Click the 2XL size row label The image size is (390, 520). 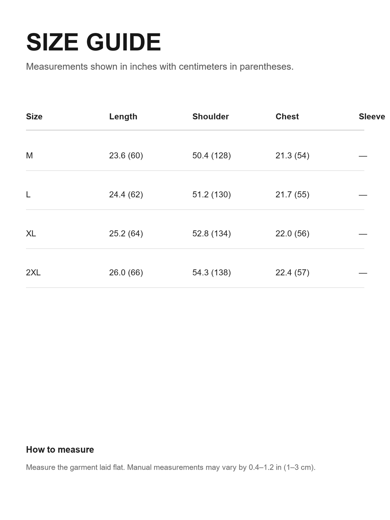33,272
